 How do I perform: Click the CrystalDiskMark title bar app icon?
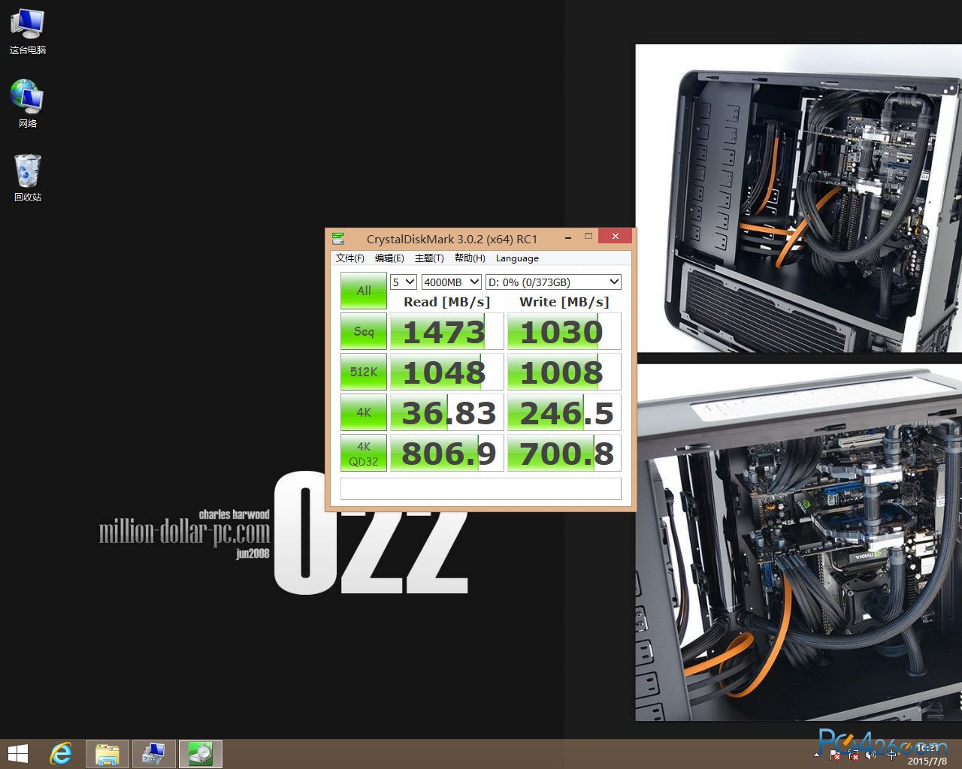tap(338, 239)
